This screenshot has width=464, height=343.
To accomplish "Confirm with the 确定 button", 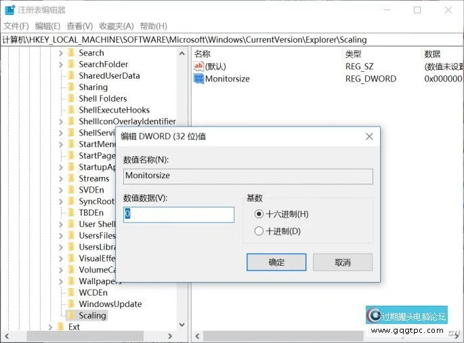I will tap(276, 262).
